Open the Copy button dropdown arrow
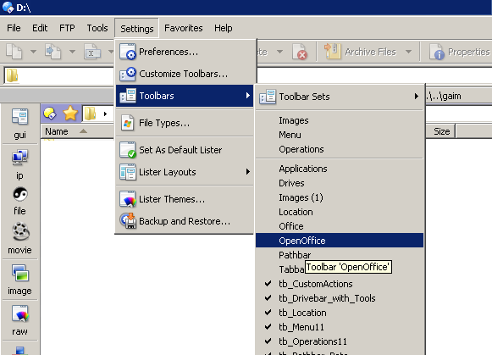The height and width of the screenshot is (355, 492). tap(33, 52)
